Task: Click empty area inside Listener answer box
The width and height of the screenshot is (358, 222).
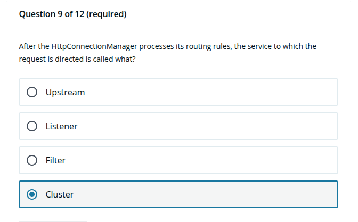Action: coord(206,126)
